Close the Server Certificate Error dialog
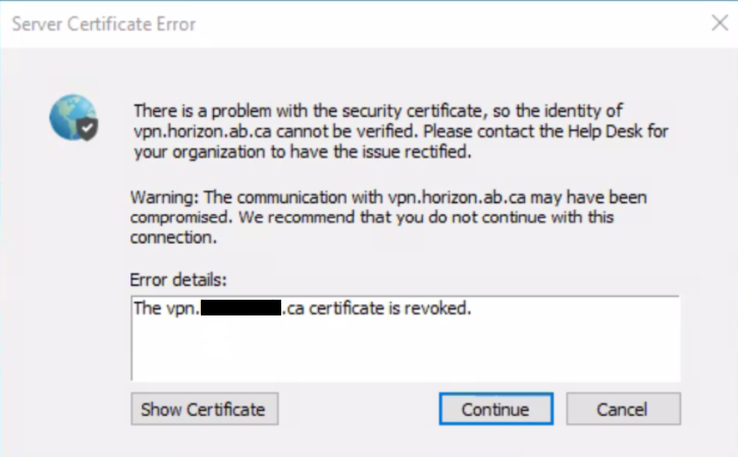Screen dimensions: 738x457 tap(719, 24)
